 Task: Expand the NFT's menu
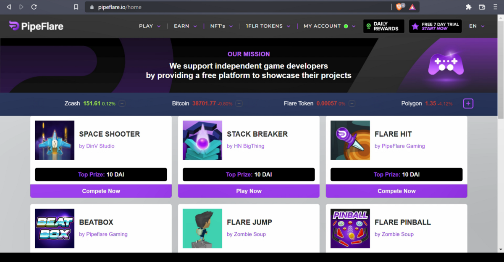click(222, 26)
